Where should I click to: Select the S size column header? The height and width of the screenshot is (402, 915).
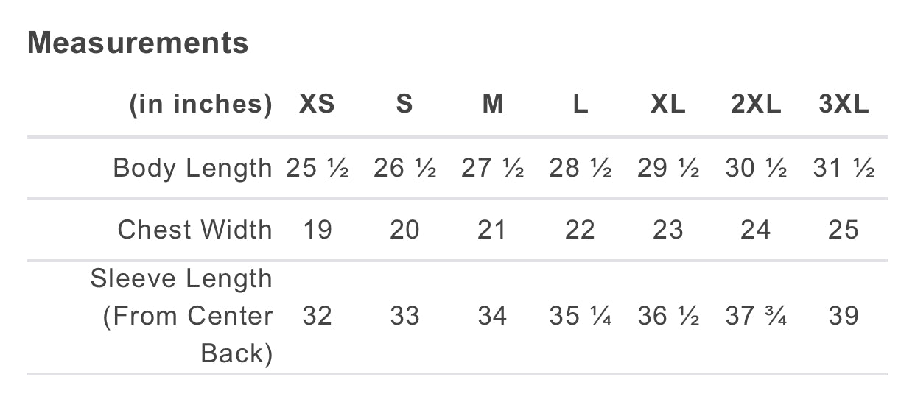pos(404,105)
